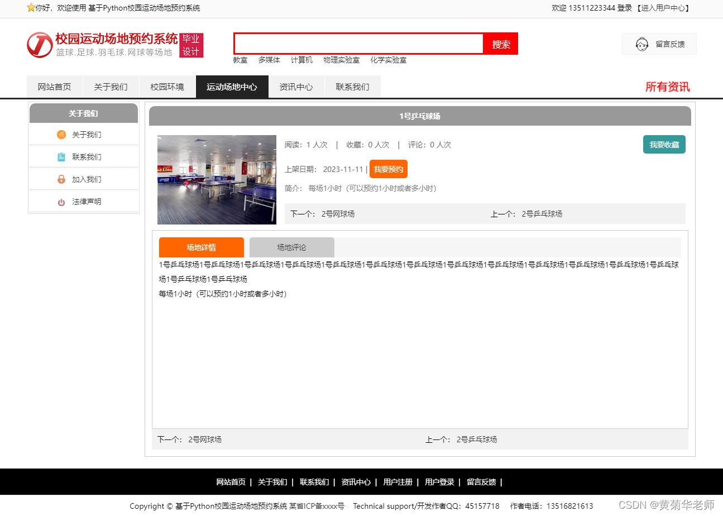Open 关于我们 in the top navigation bar

pos(111,87)
